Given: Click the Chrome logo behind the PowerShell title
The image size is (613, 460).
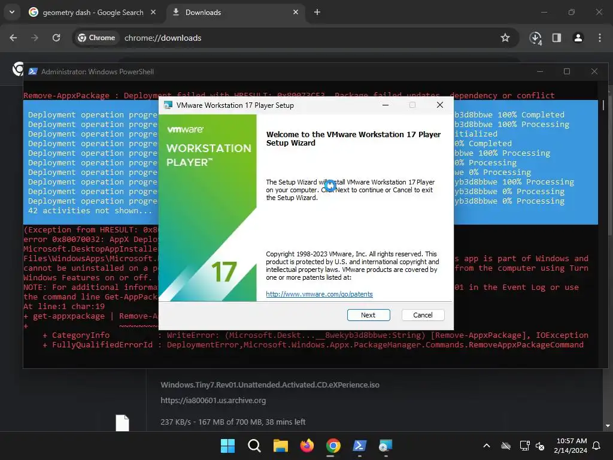Looking at the screenshot, I should [x=17, y=69].
